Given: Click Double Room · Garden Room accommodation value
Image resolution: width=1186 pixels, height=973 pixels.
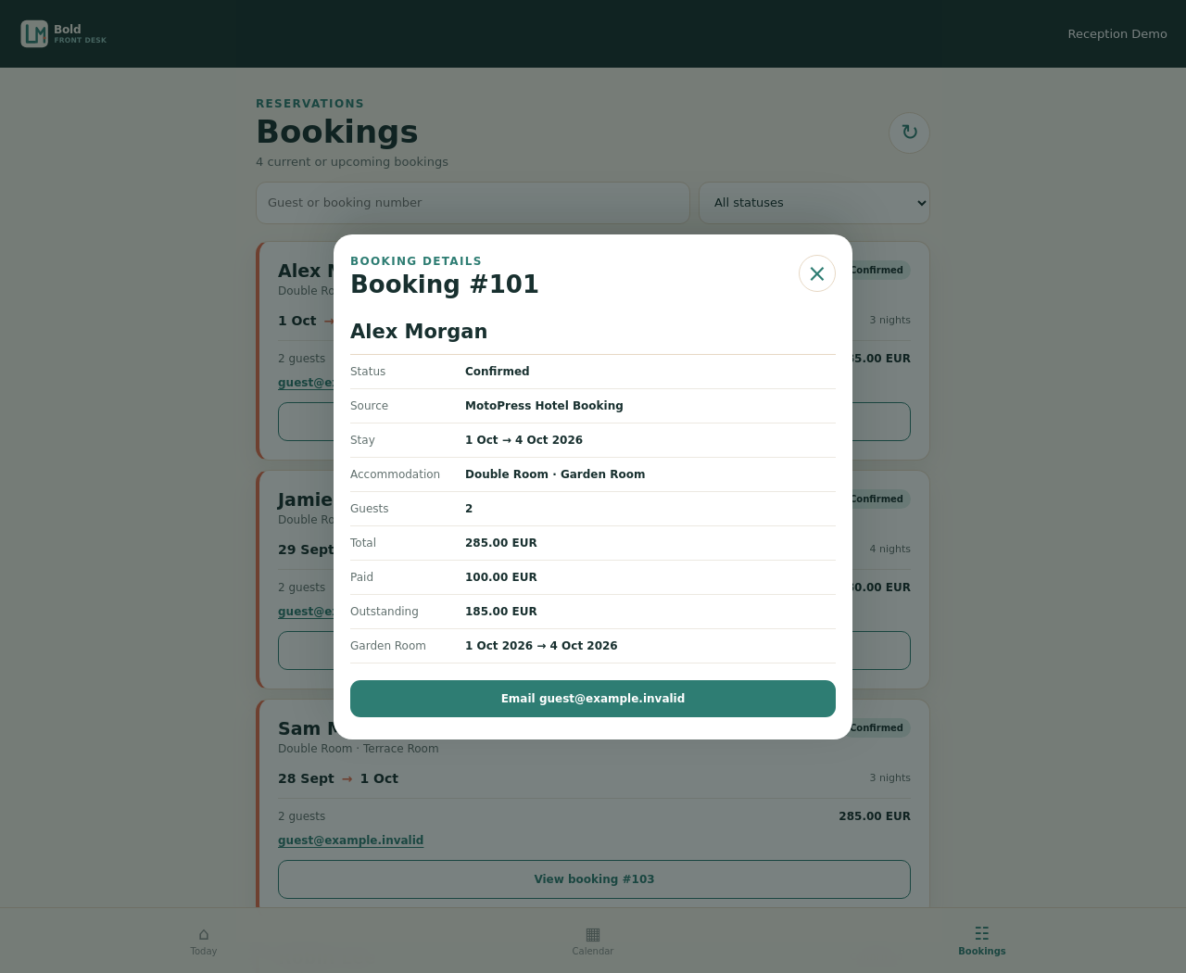Looking at the screenshot, I should tap(555, 474).
